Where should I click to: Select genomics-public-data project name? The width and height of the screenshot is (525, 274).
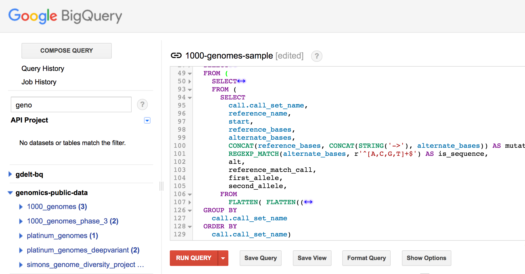(52, 193)
